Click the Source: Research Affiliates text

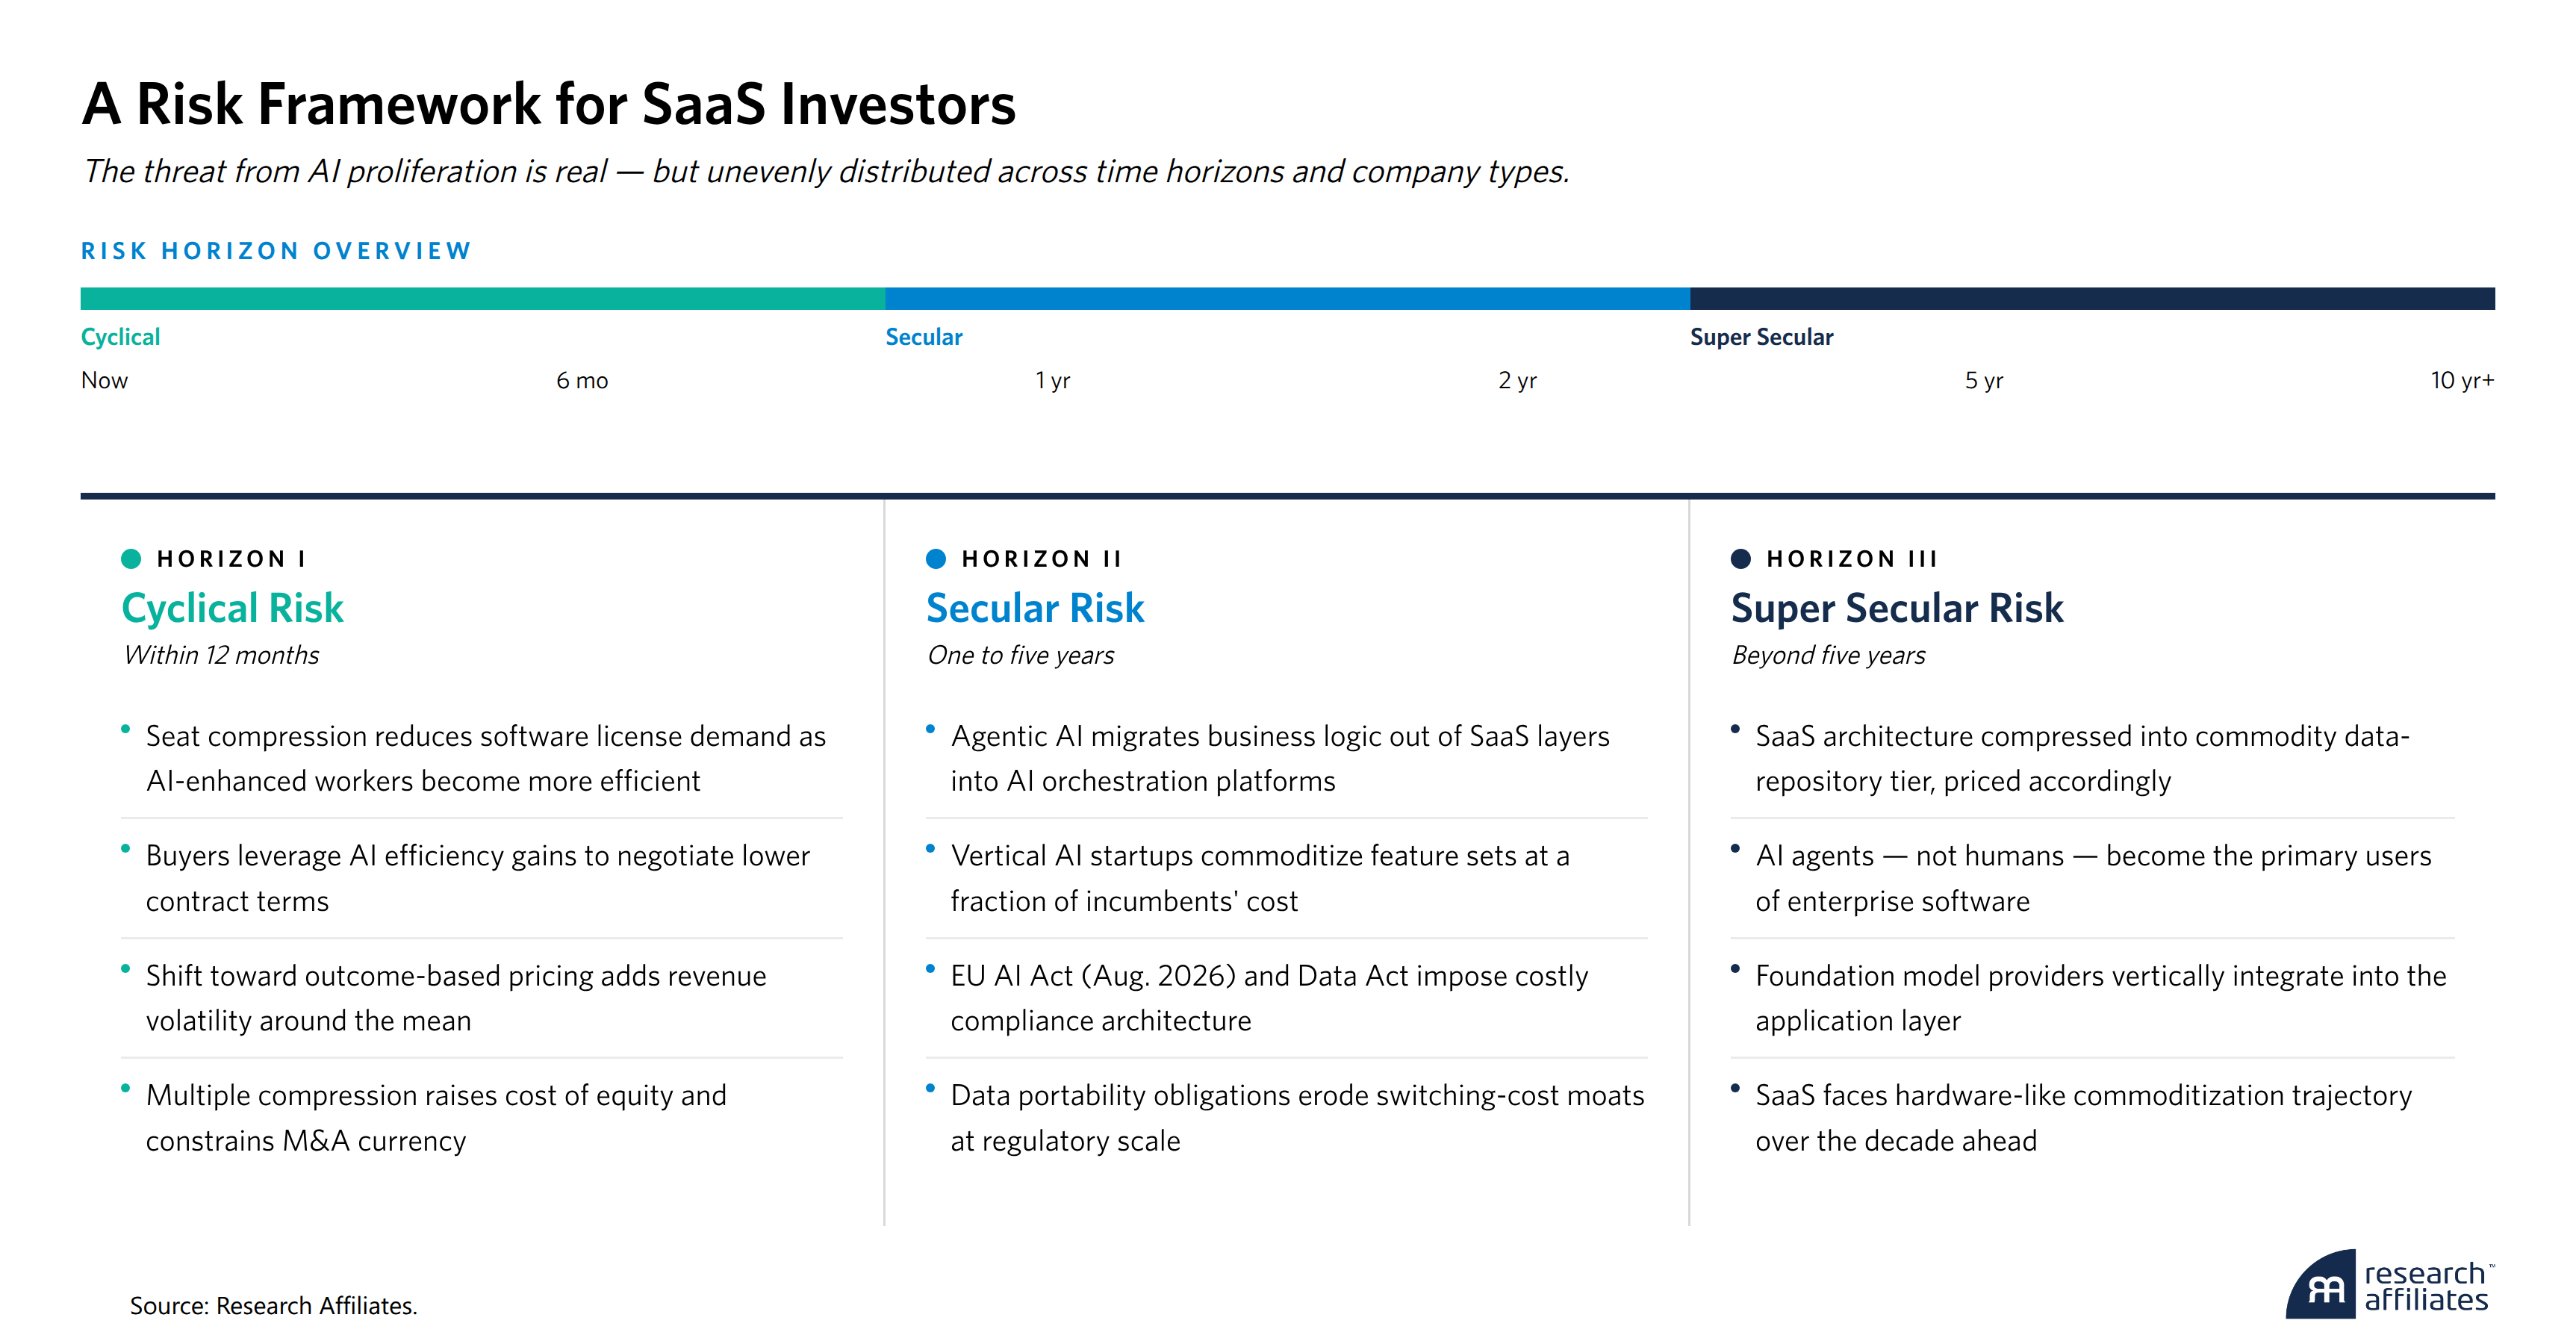[273, 1306]
